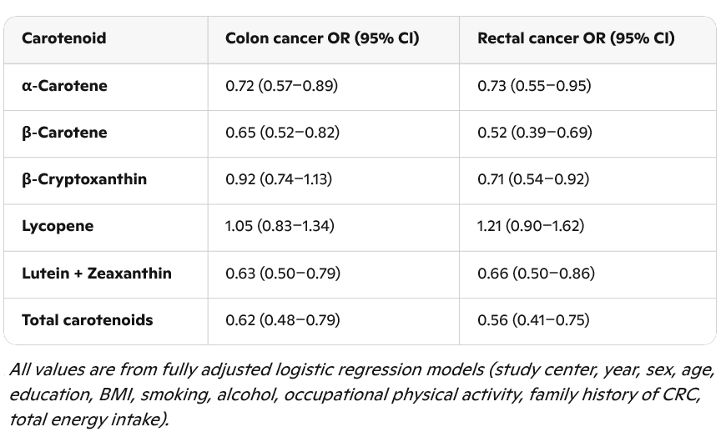The height and width of the screenshot is (447, 726).
Task: Select the Total carotenoids row label
Action: (88, 319)
